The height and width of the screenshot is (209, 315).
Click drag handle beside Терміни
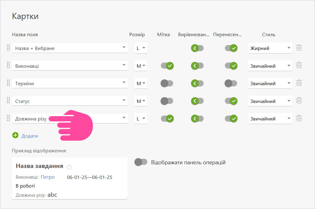pyautogui.click(x=8, y=83)
